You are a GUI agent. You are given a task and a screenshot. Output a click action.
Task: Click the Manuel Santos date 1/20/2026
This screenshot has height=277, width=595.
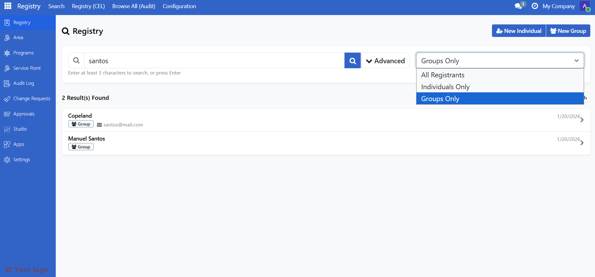568,139
